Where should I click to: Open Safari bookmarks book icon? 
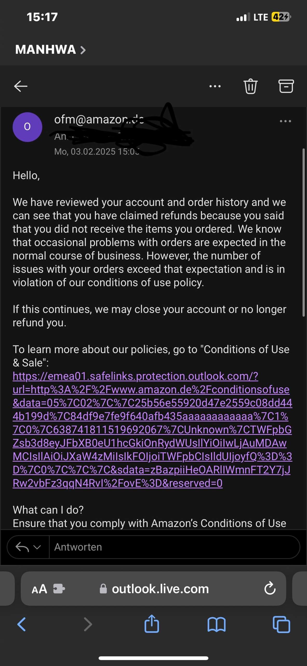(x=217, y=624)
